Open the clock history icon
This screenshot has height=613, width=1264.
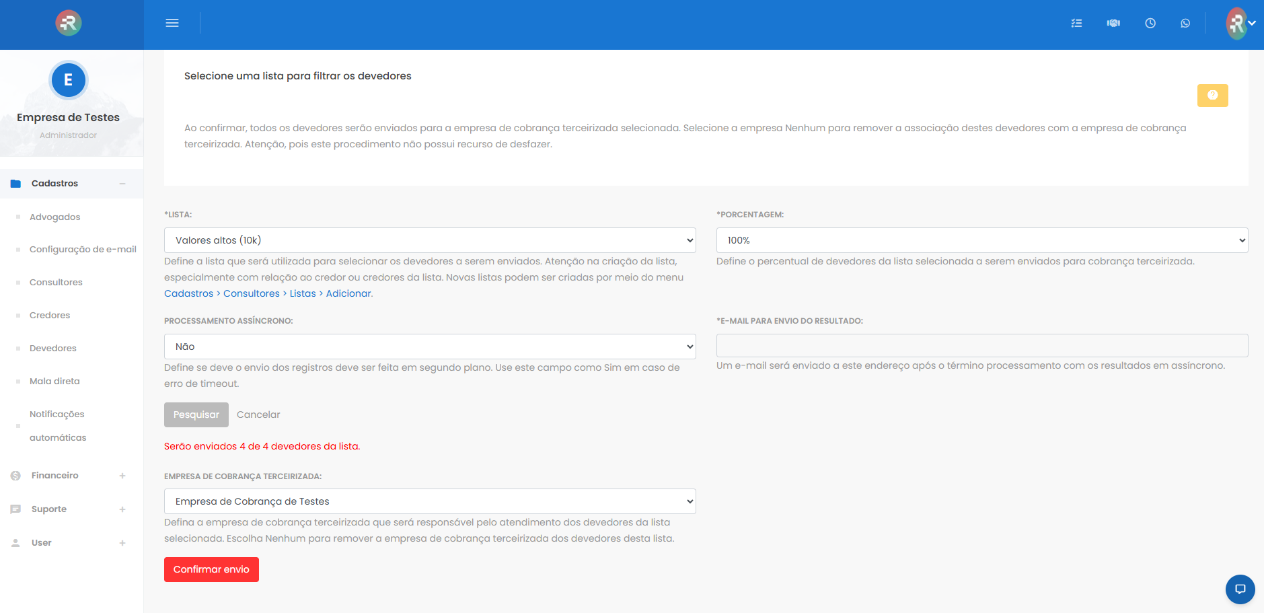(x=1150, y=23)
